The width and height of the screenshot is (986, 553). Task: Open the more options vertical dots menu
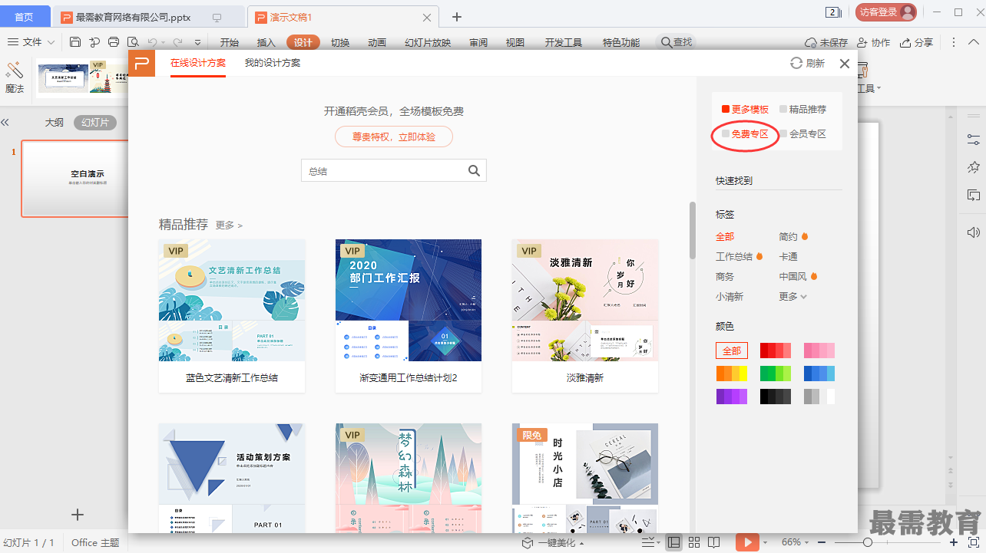(954, 42)
